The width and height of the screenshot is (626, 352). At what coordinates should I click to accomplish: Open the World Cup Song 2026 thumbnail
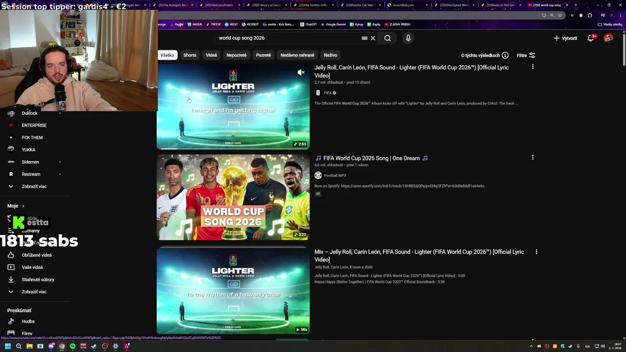pos(233,197)
